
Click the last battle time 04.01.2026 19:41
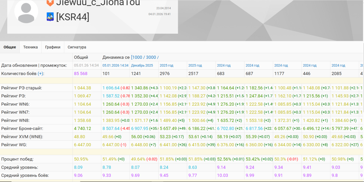(160, 14)
